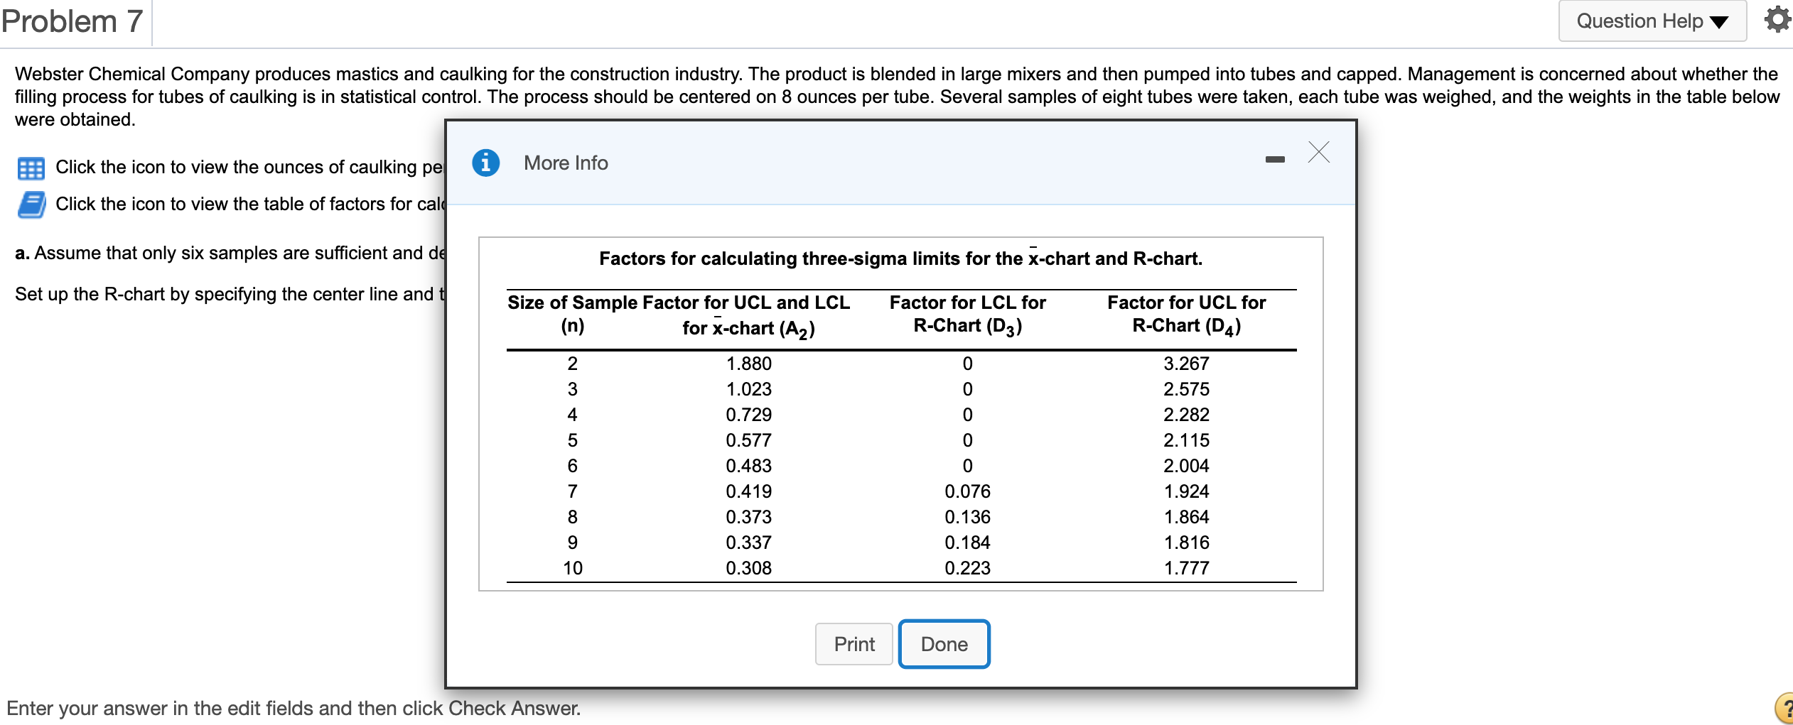
Task: Click the factors table caption
Action: click(x=900, y=258)
